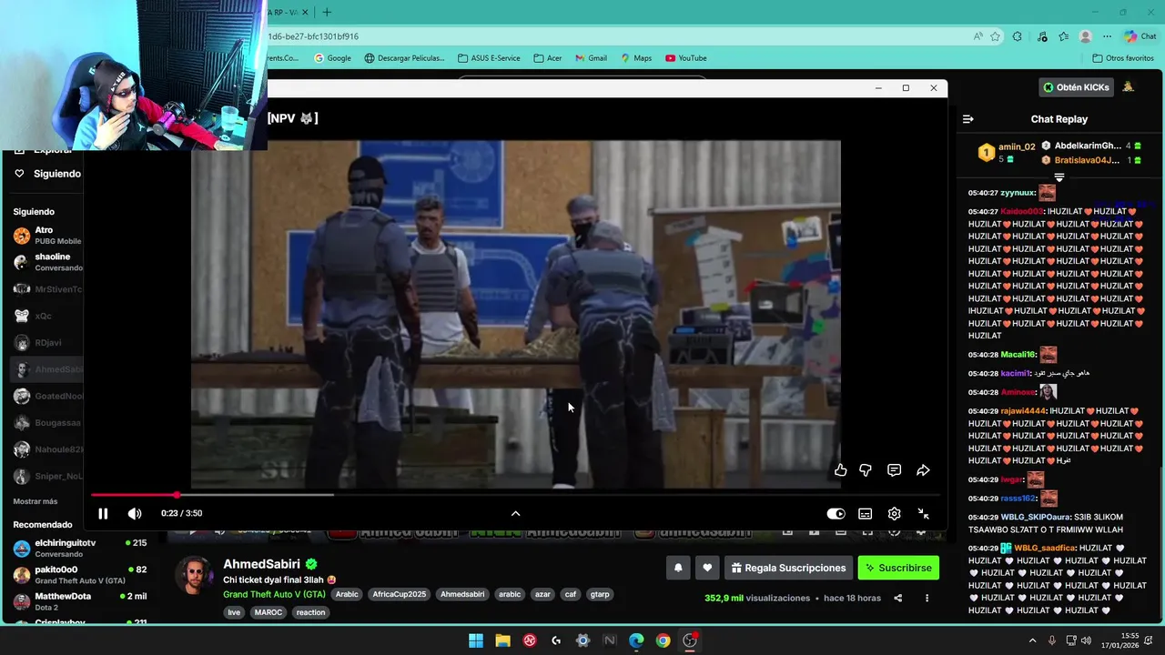Open the browser Extensions puzzle icon
Screen dimensions: 1165x655
[x=1018, y=36]
